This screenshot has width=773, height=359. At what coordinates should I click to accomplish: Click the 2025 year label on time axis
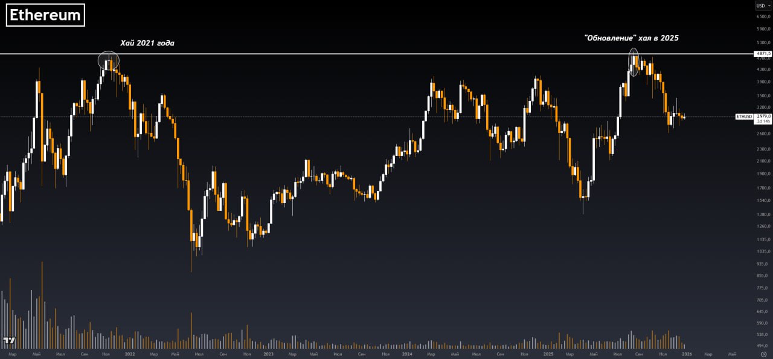click(548, 354)
